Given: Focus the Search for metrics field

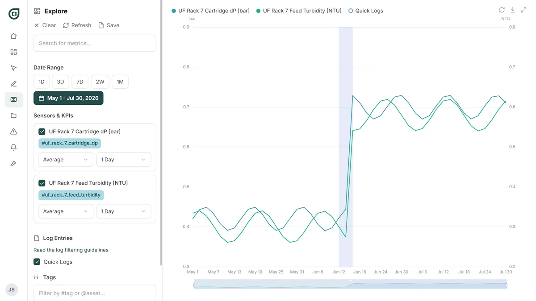Looking at the screenshot, I should pos(95,43).
